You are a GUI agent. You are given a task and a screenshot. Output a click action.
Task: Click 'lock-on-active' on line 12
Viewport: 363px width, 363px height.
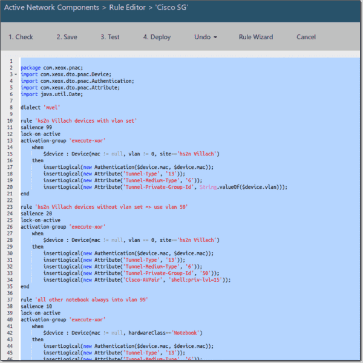tap(41, 134)
